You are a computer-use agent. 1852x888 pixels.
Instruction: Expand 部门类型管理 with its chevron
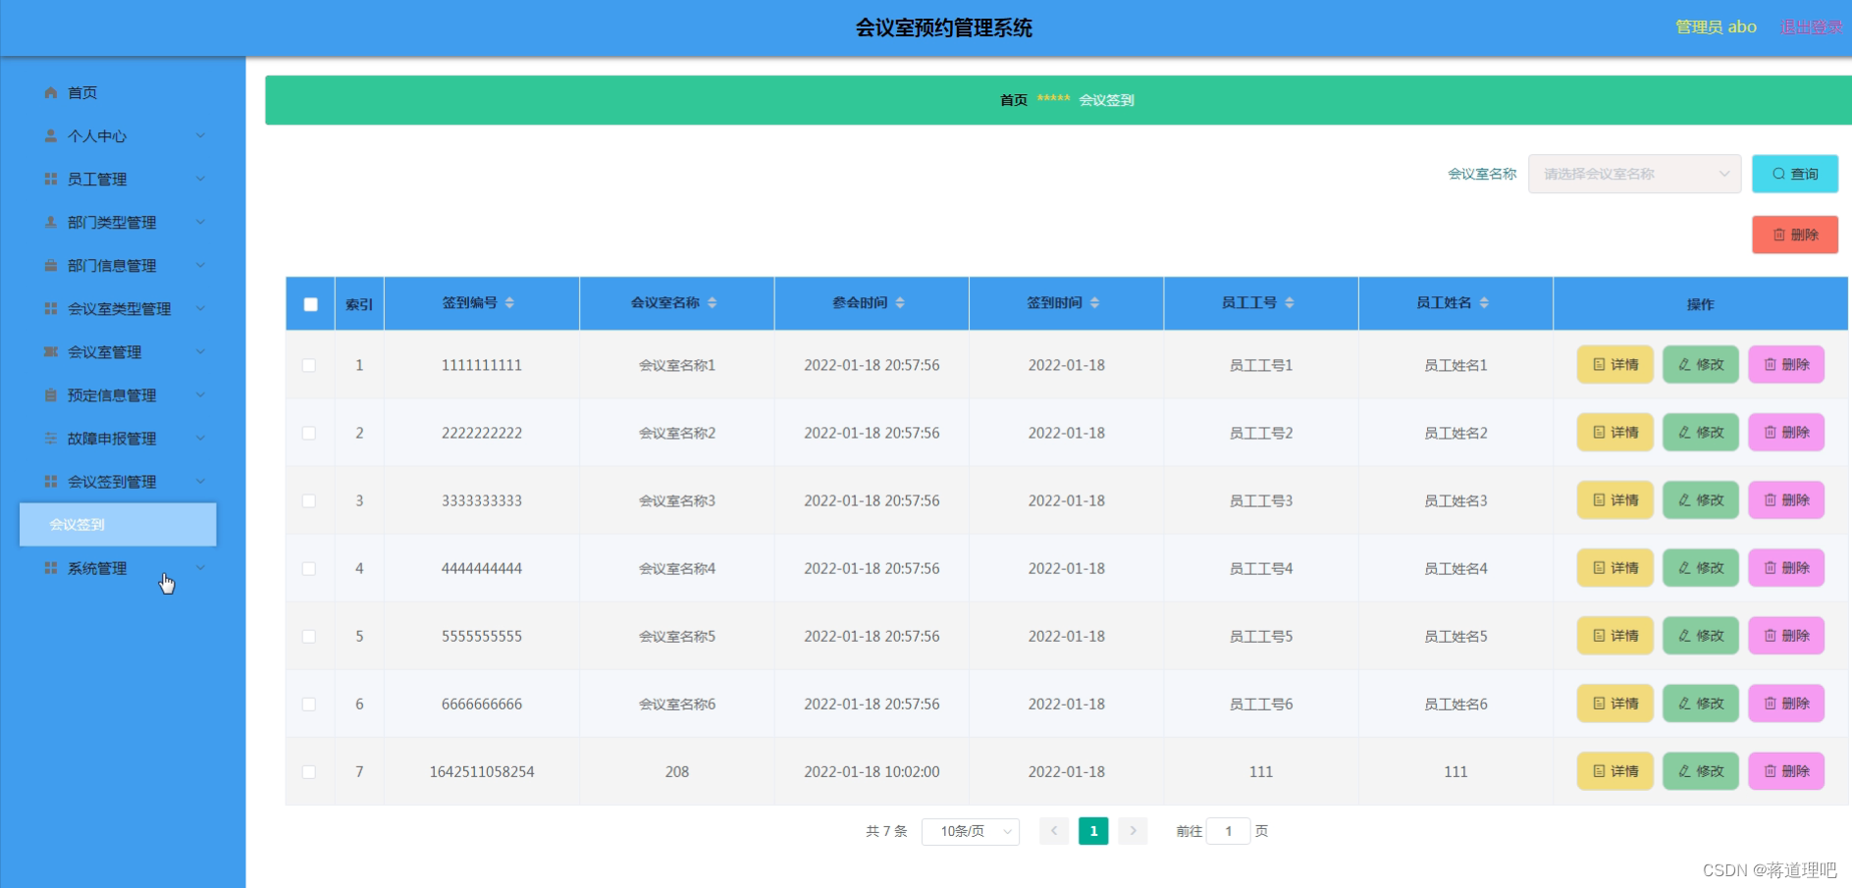coord(200,222)
